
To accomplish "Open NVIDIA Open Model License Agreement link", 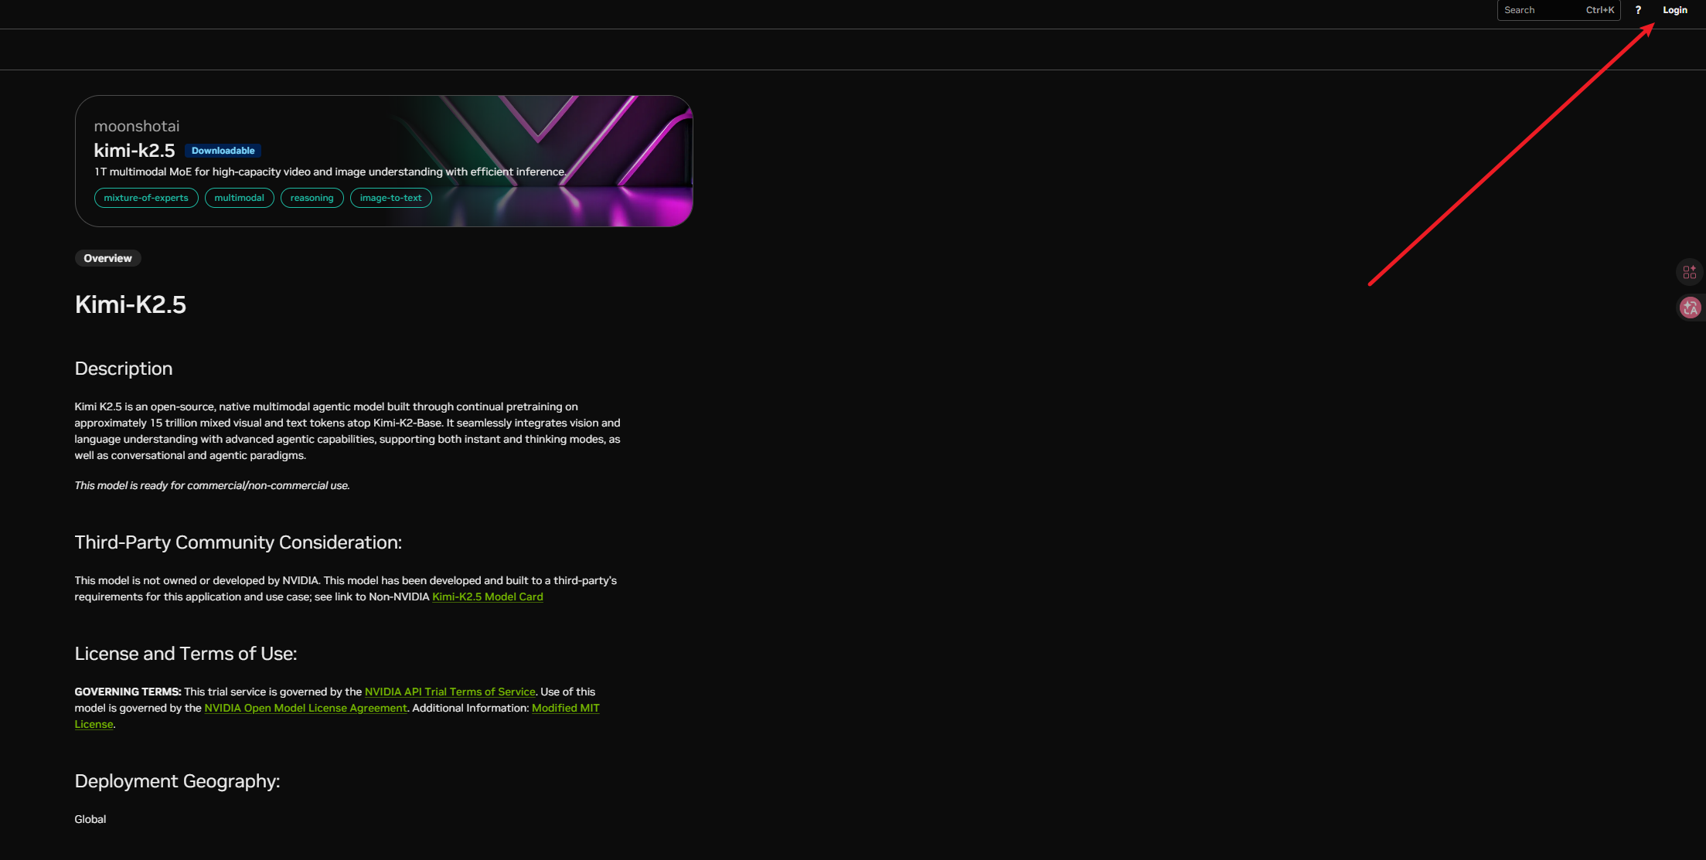I will [305, 708].
